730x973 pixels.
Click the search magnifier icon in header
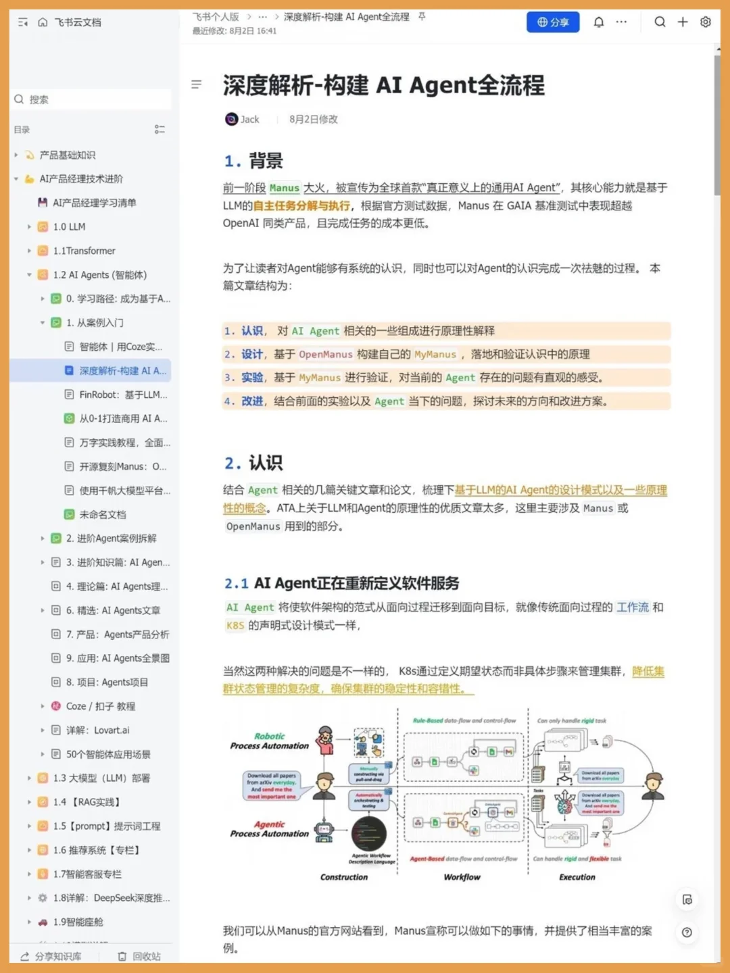tap(660, 22)
